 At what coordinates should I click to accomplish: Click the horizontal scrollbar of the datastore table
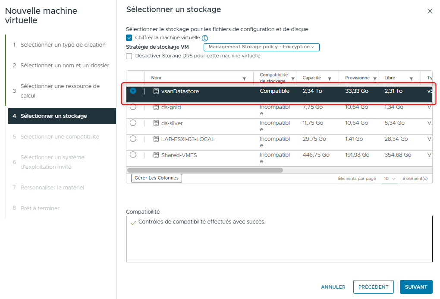(x=205, y=170)
